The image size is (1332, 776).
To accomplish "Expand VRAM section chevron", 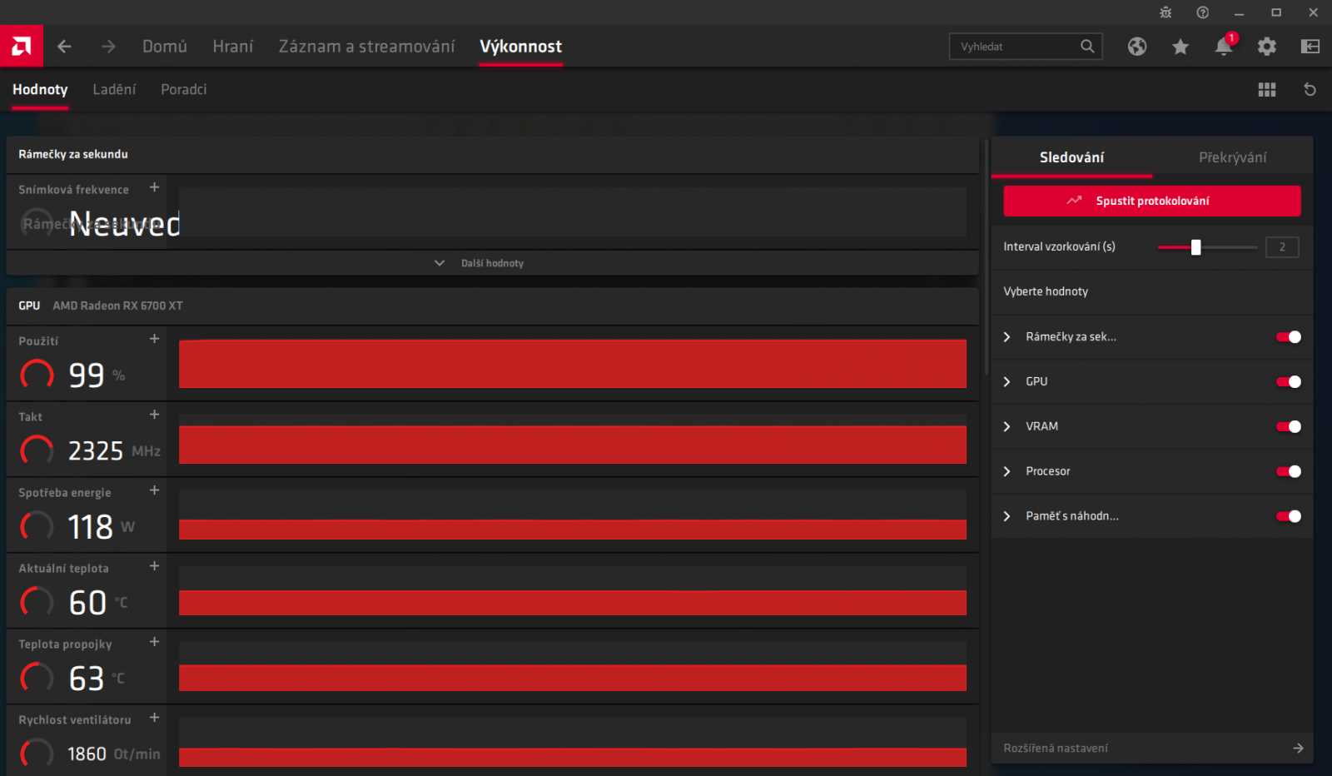I will tap(1007, 427).
